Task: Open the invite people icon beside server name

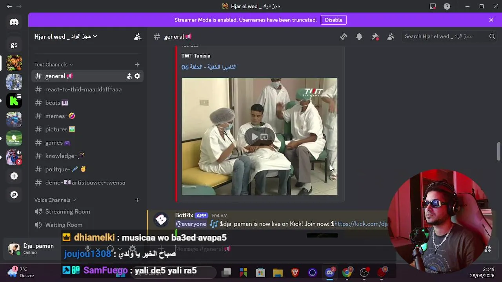Action: point(137,36)
